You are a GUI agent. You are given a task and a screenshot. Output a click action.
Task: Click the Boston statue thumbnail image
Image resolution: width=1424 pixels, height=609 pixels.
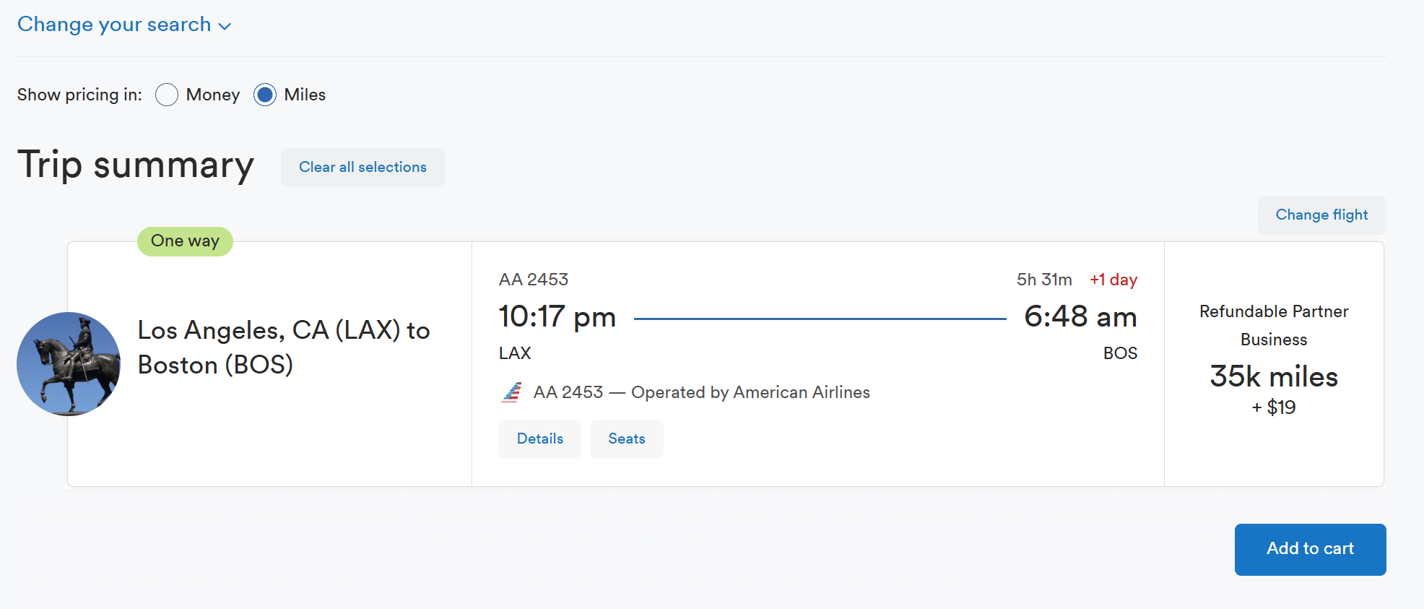pos(69,364)
